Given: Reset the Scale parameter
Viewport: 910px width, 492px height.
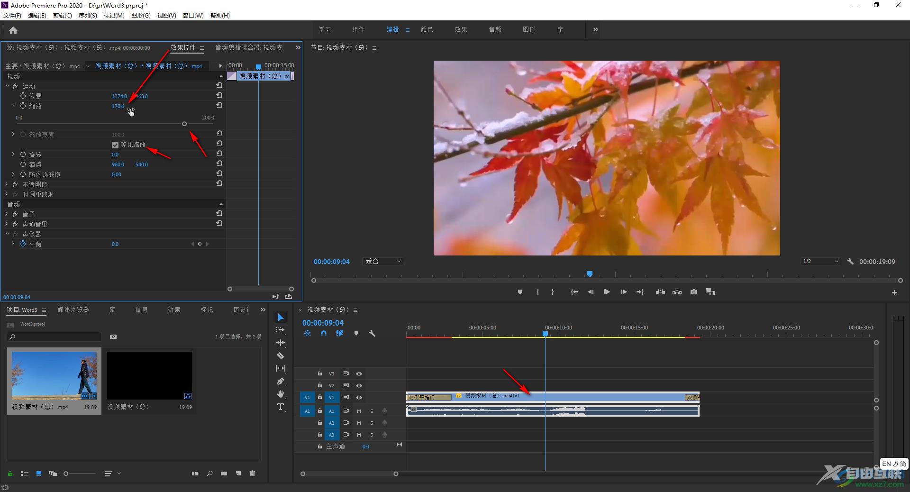Looking at the screenshot, I should point(219,105).
